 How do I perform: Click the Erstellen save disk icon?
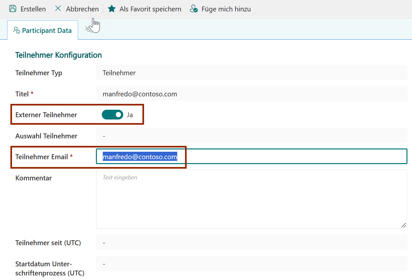13,9
